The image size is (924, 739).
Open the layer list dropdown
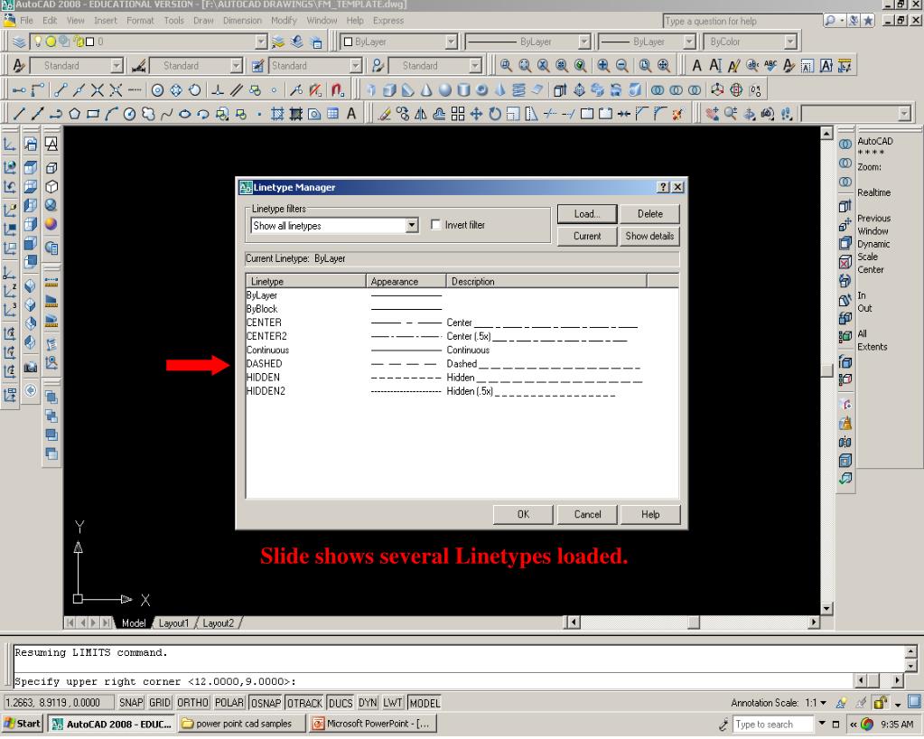261,42
